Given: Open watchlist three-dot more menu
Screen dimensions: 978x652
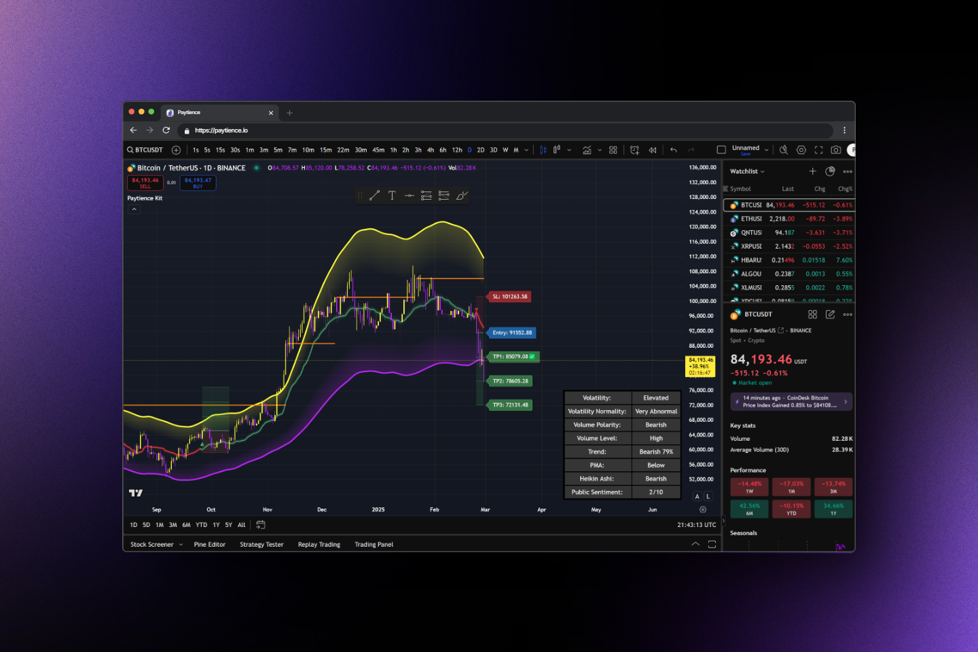Looking at the screenshot, I should pyautogui.click(x=848, y=171).
